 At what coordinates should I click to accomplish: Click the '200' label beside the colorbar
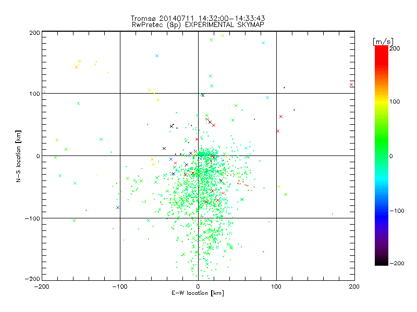pyautogui.click(x=395, y=48)
